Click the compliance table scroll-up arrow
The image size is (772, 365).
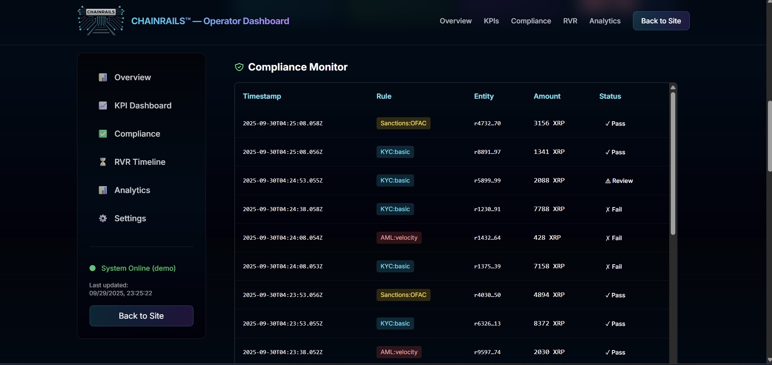pos(673,87)
